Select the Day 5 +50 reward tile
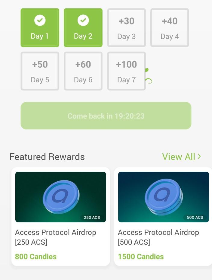The image size is (212, 280). coord(40,71)
